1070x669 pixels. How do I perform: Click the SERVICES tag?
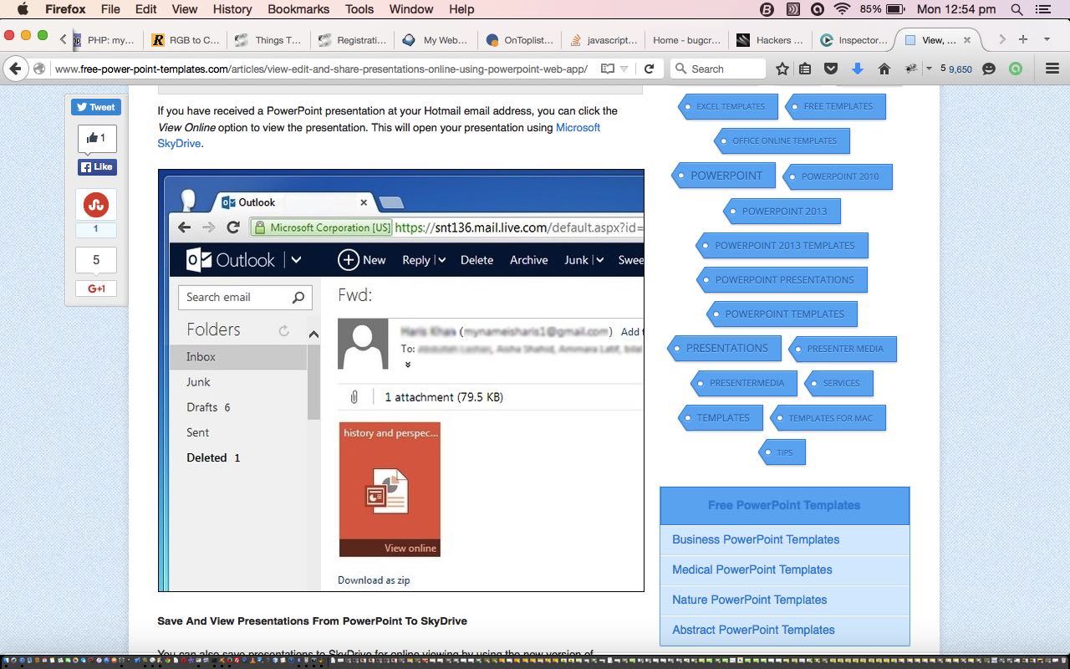pyautogui.click(x=839, y=383)
